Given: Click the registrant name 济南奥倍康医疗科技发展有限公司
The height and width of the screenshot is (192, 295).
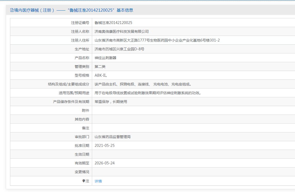Looking at the screenshot, I should [122, 31].
